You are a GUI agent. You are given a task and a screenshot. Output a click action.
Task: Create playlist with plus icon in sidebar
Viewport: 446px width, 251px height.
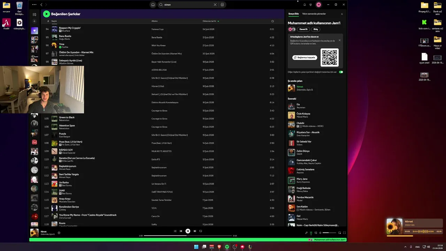tap(34, 21)
